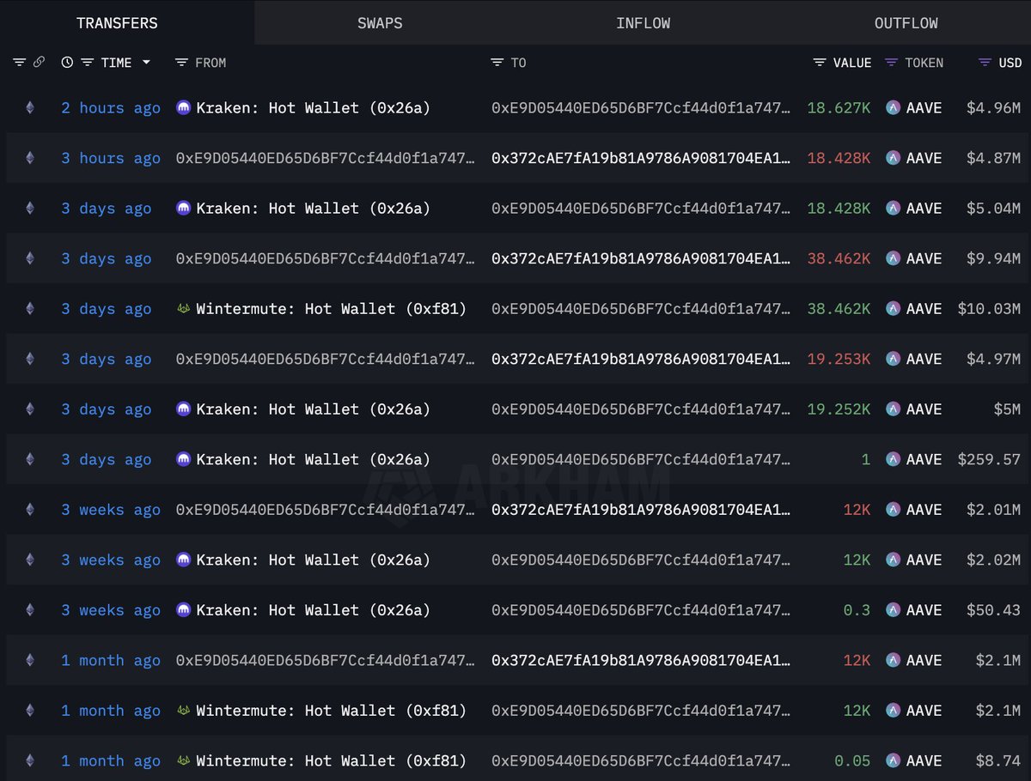Click the AAVE token icon in the top row

[892, 108]
